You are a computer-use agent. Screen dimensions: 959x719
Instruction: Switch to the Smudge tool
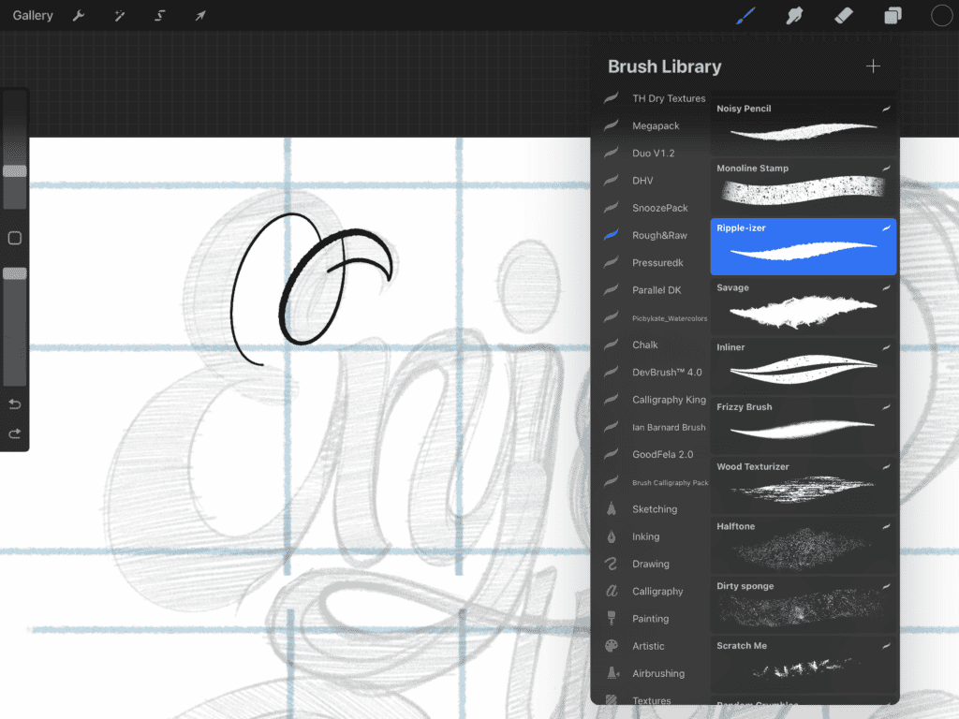pyautogui.click(x=794, y=15)
